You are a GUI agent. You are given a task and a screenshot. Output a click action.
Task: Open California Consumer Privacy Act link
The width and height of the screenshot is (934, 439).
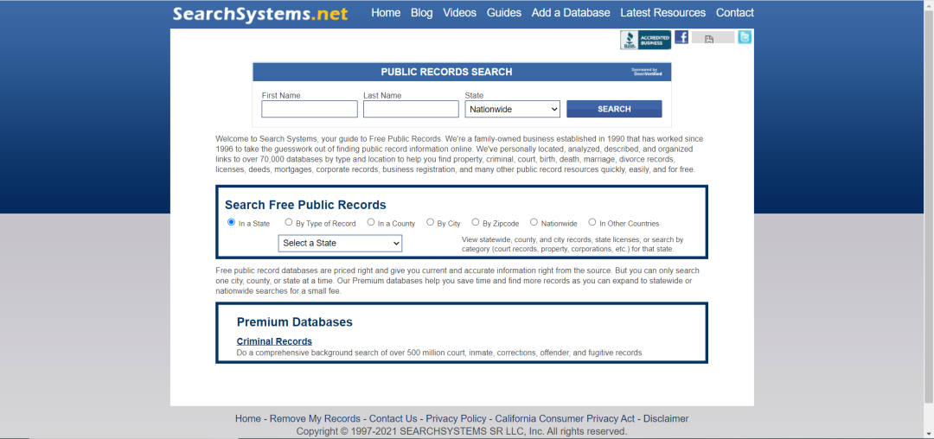point(565,419)
